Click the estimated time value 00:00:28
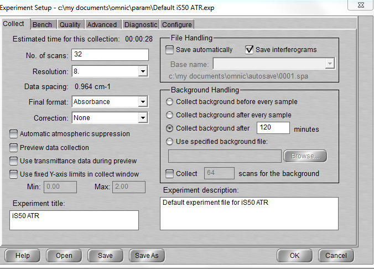 point(139,39)
